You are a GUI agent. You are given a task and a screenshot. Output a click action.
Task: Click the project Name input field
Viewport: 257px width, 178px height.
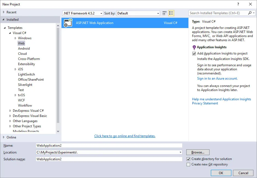point(109,146)
